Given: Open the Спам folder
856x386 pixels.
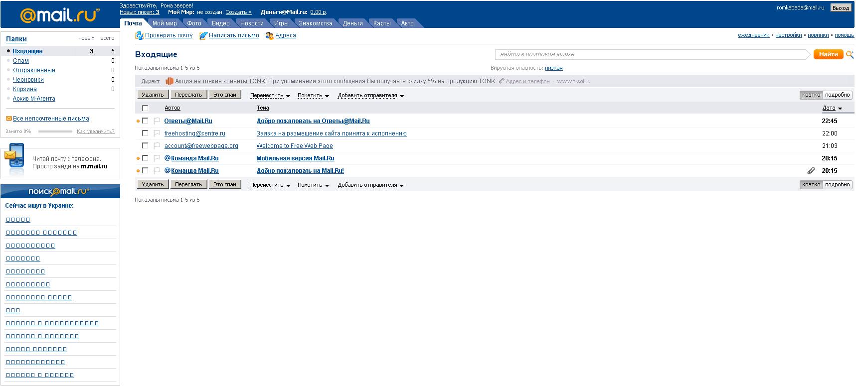Looking at the screenshot, I should pos(21,61).
